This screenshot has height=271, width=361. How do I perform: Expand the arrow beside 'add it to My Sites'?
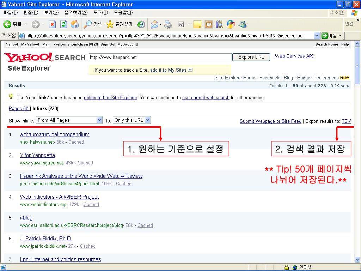click(190, 70)
